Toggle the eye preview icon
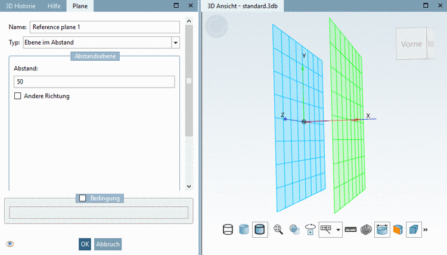The height and width of the screenshot is (255, 447). [x=10, y=244]
